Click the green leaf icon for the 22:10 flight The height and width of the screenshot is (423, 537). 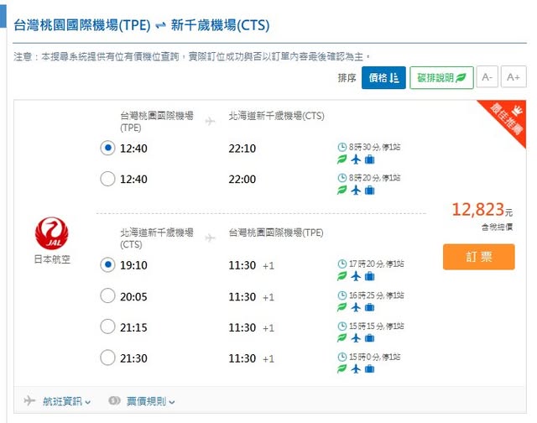click(x=341, y=159)
